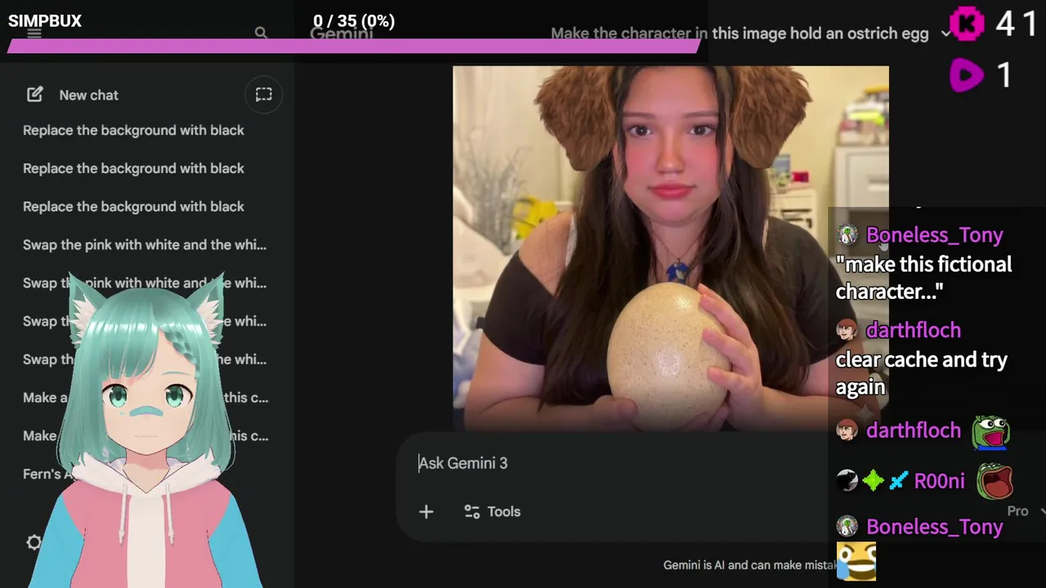1046x588 pixels.
Task: Click the sidebar search magnifier icon
Action: coord(261,33)
